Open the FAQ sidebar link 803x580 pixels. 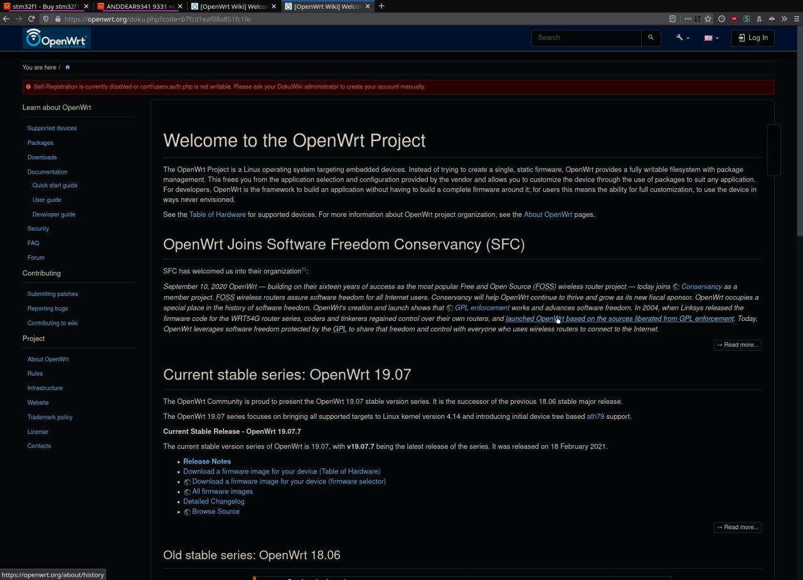[x=33, y=243]
